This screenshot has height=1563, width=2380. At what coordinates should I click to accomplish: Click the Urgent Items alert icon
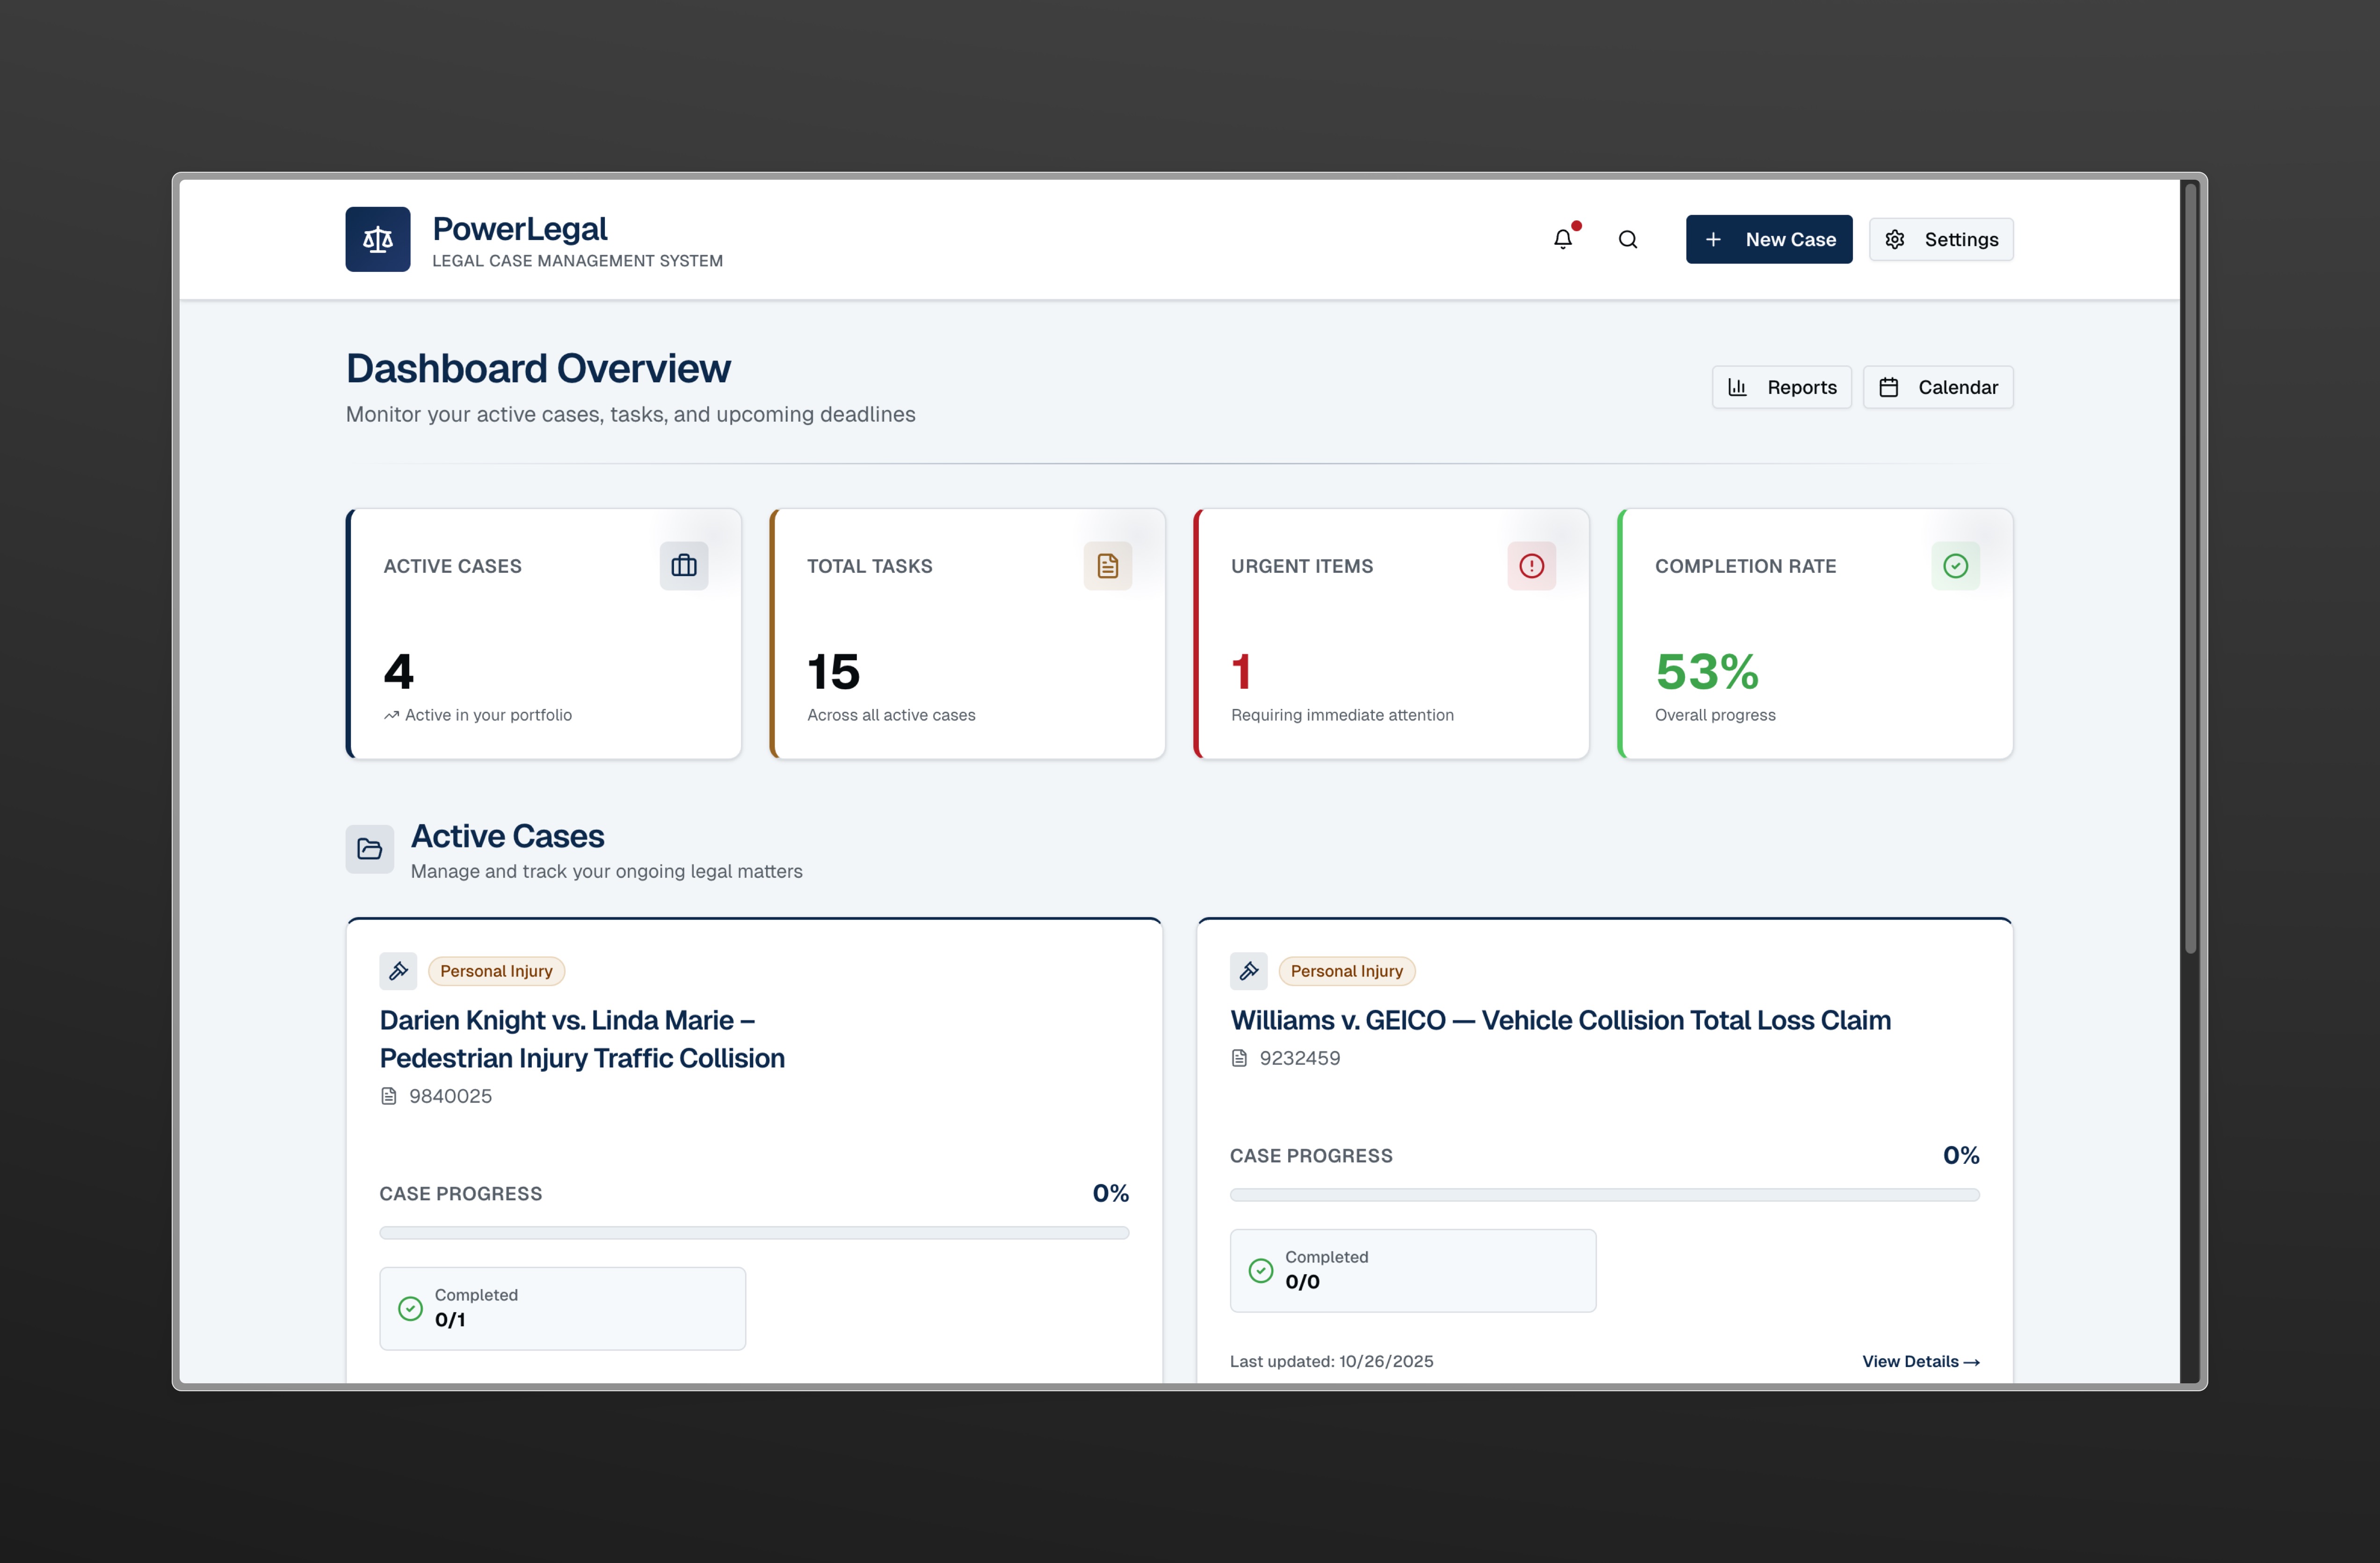click(x=1531, y=565)
